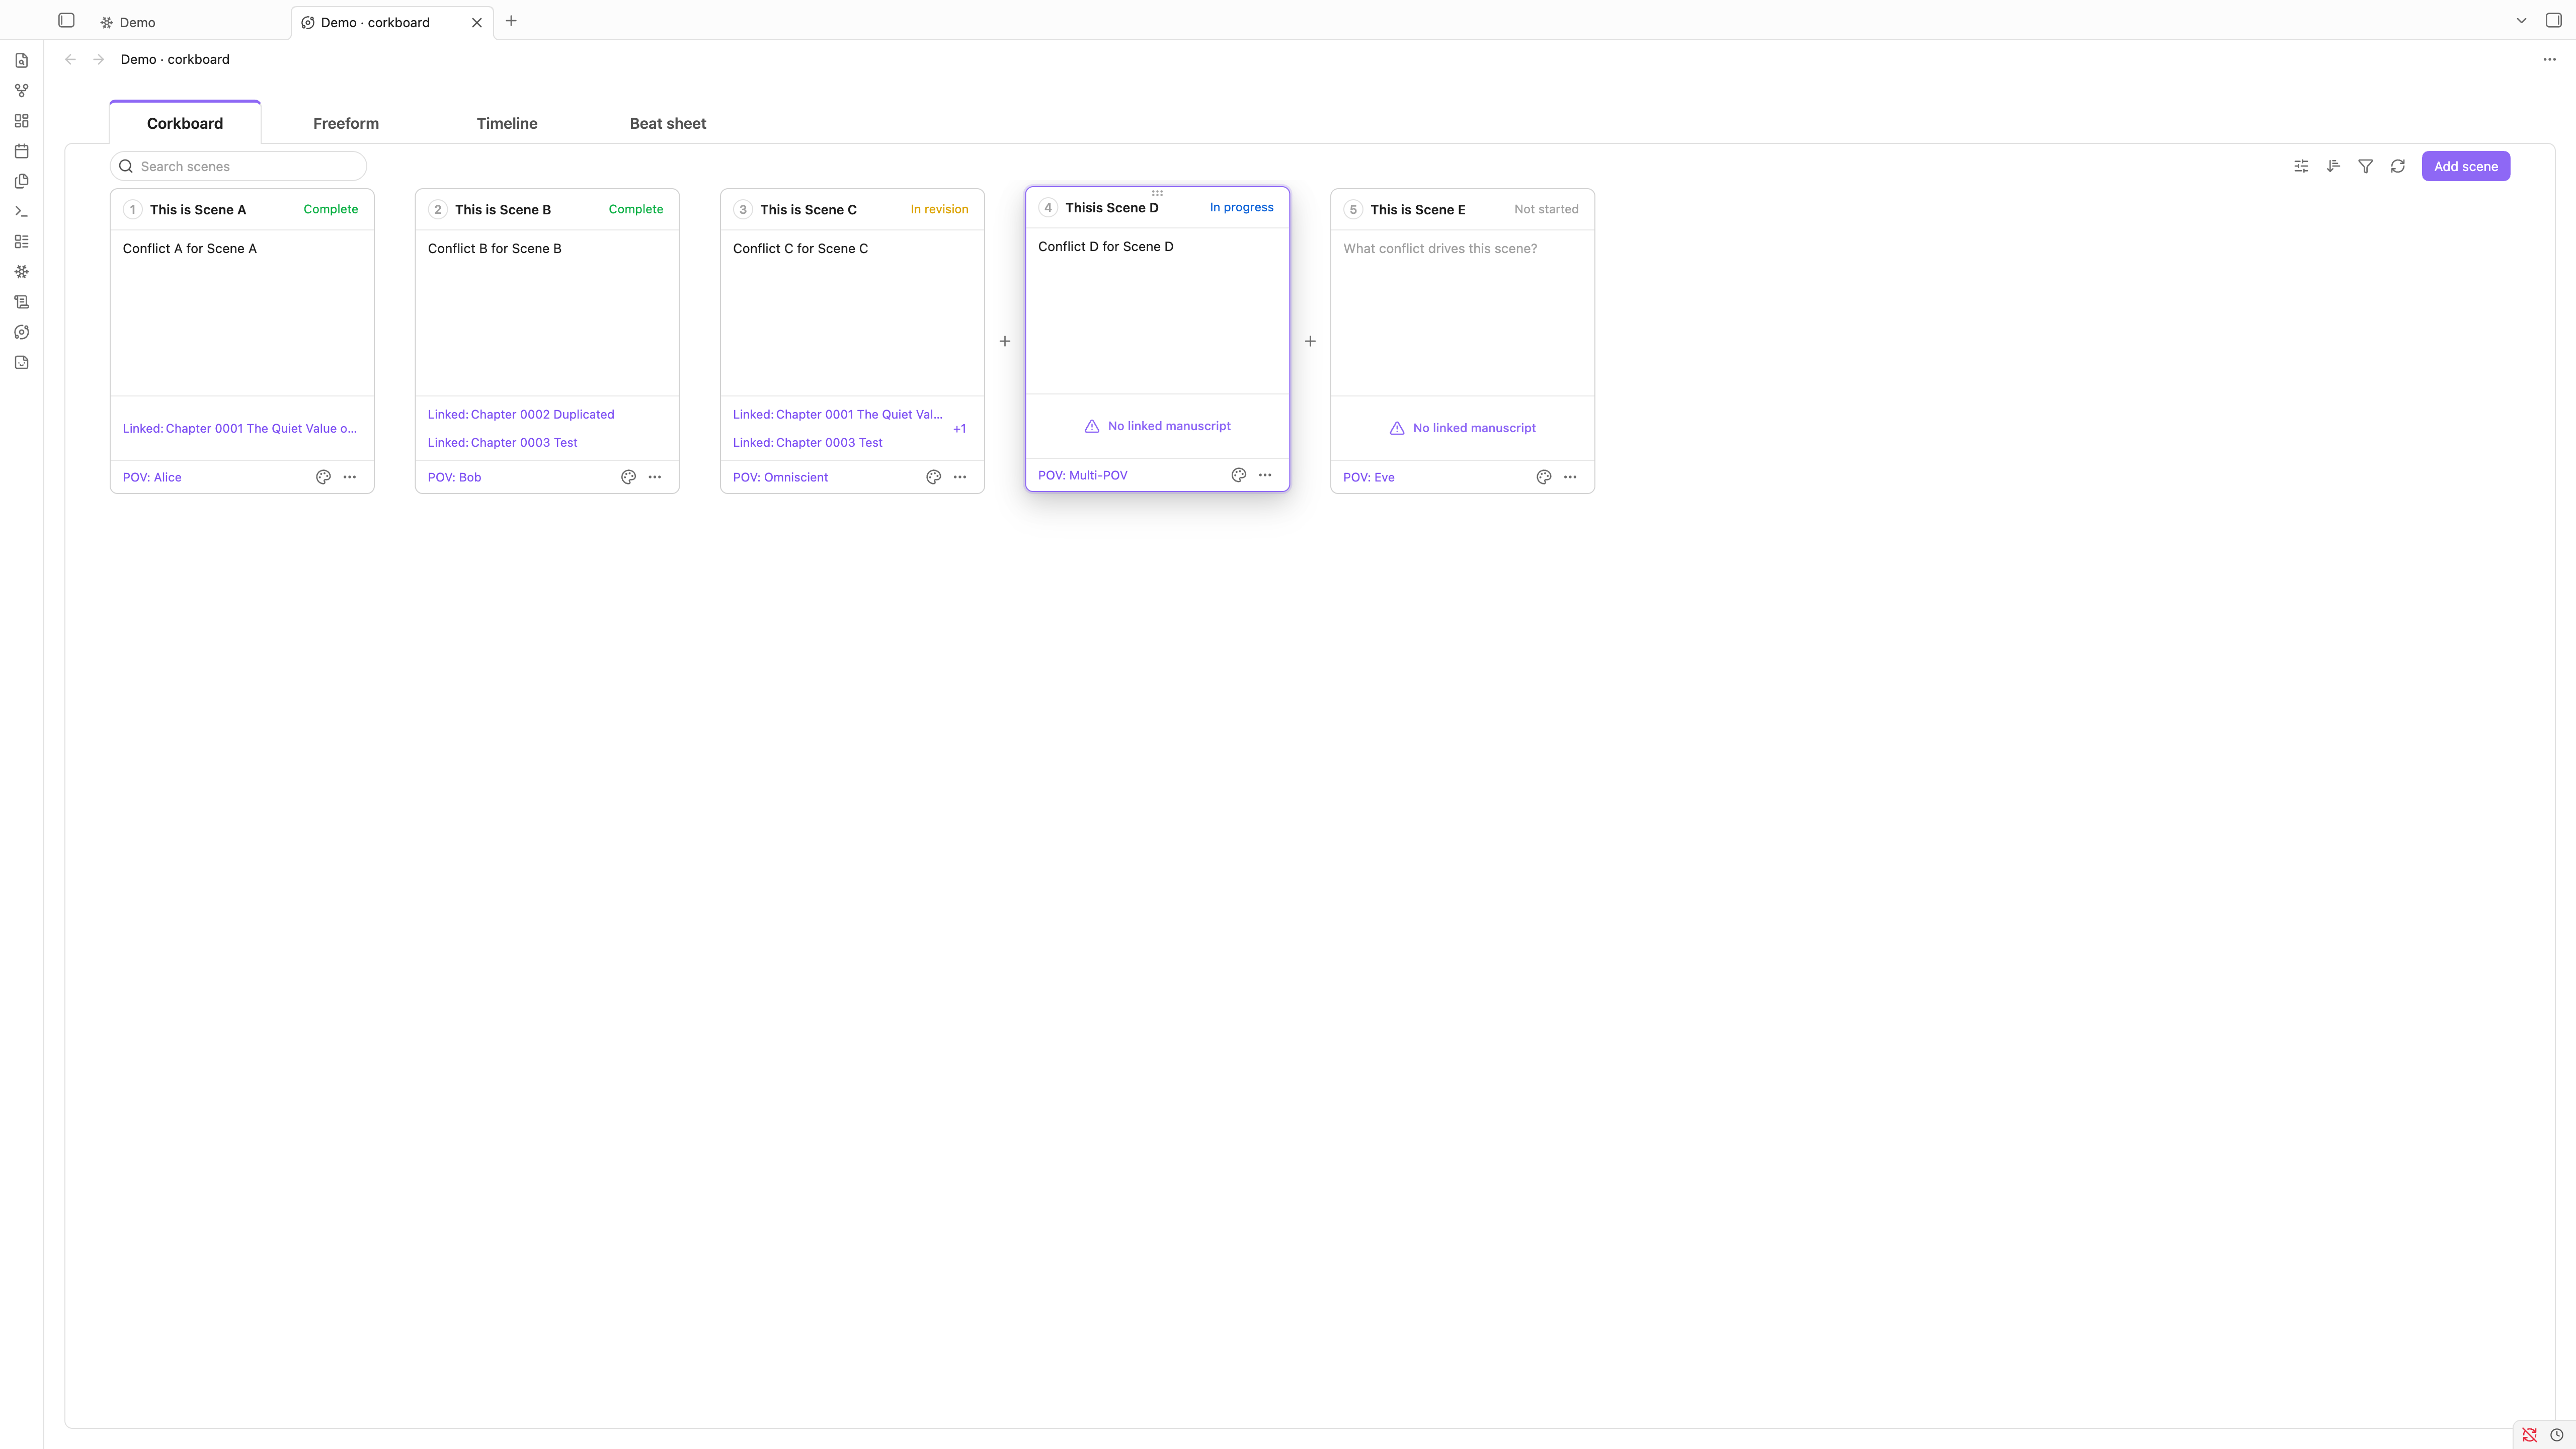Open the more menu on Scene C card
2576x1449 pixels.
click(959, 477)
